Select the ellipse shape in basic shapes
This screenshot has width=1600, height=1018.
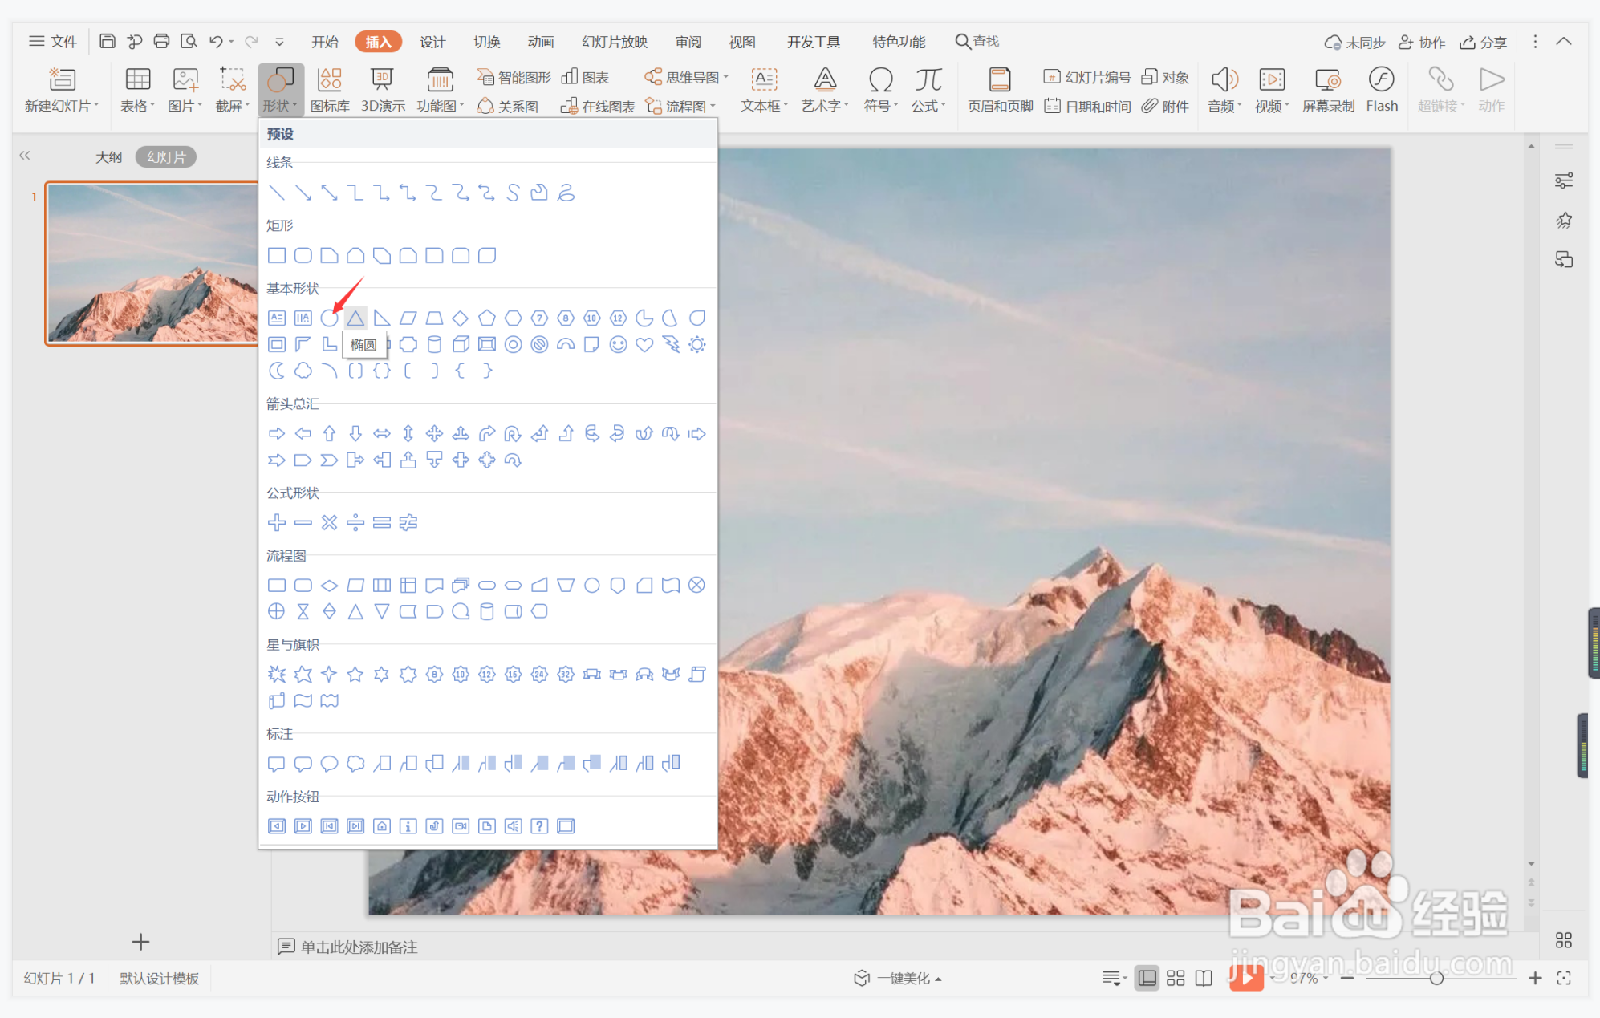tap(329, 318)
